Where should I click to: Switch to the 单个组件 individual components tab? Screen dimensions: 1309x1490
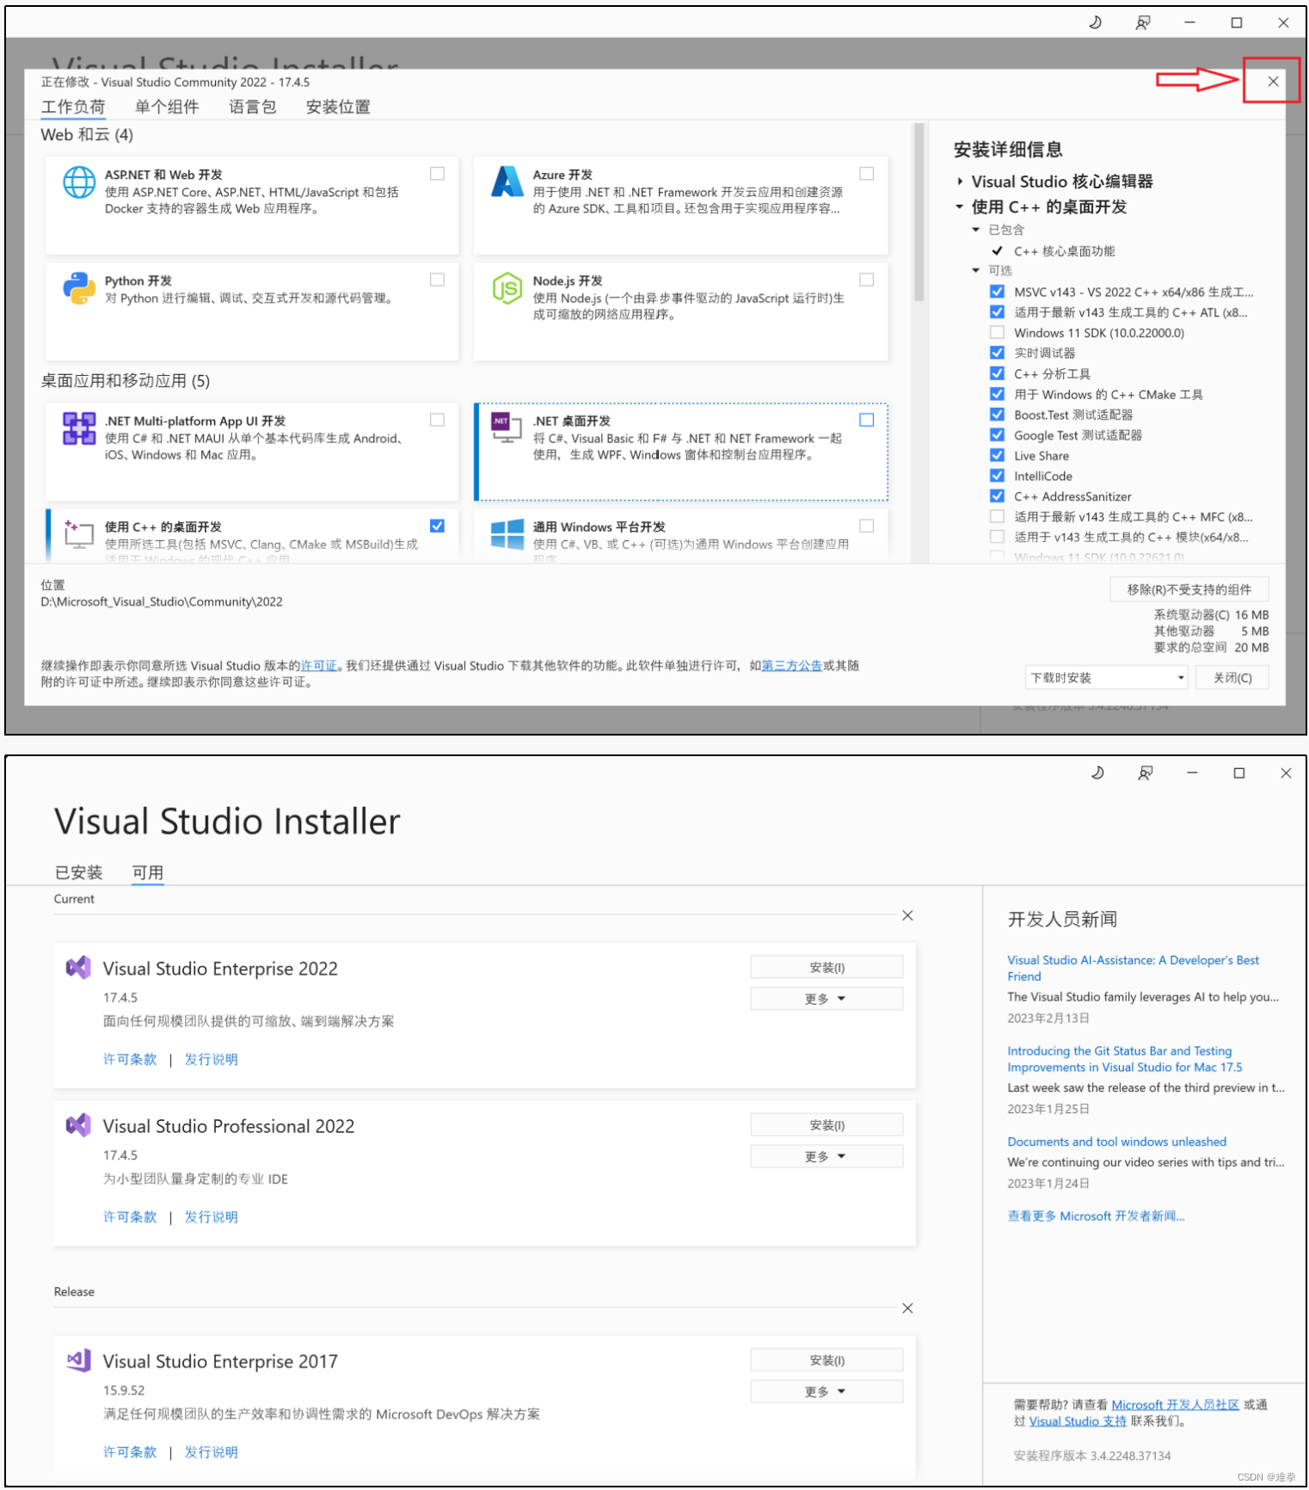coord(167,107)
